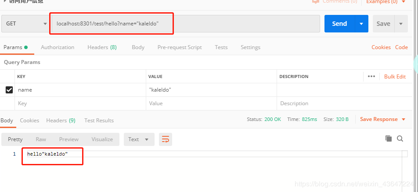
Task: Click the 320 B response size value
Action: (342, 119)
